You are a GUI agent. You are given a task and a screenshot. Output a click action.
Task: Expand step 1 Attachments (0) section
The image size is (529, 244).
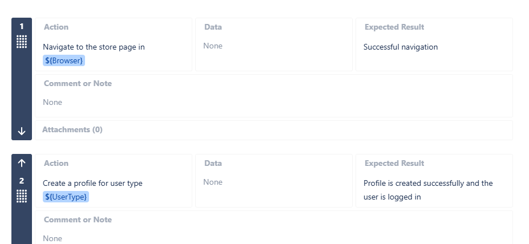tap(72, 129)
